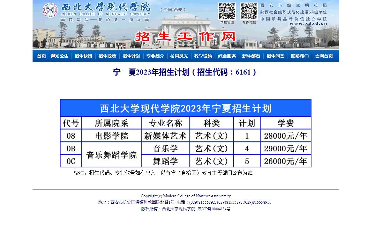Go to 招生快讯 section
The image size is (367, 239).
(83, 56)
